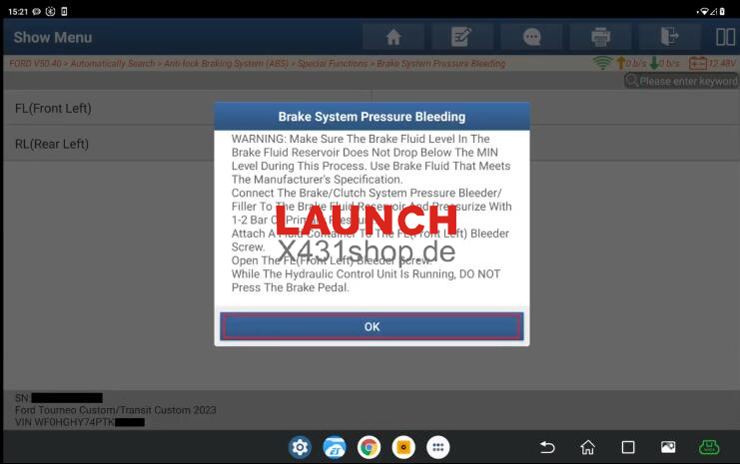Click the keyword search input field
This screenshot has height=464, width=740.
point(687,81)
